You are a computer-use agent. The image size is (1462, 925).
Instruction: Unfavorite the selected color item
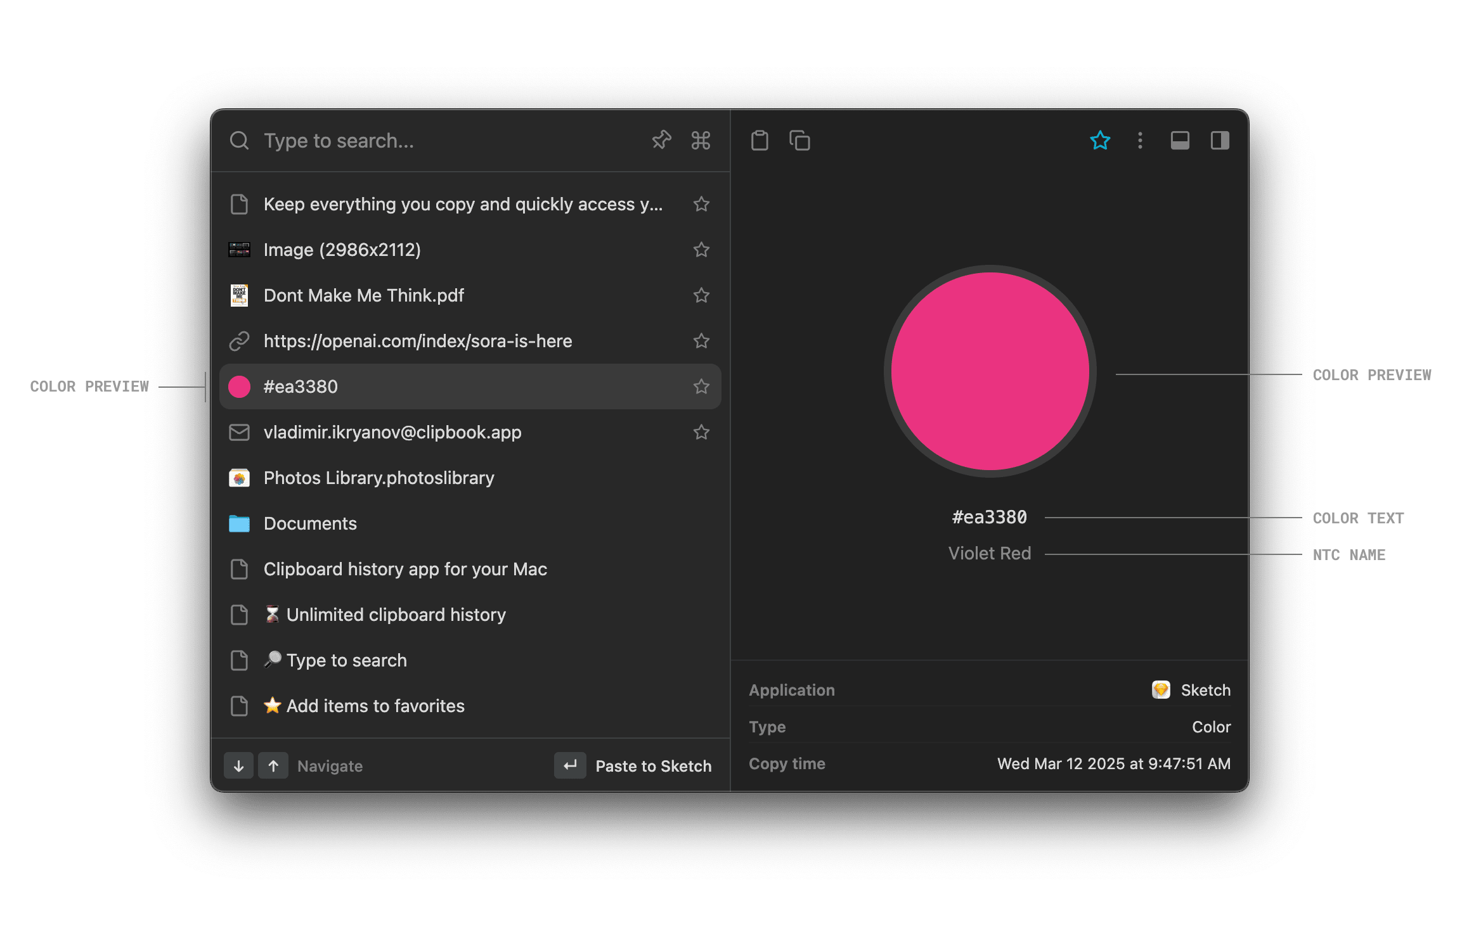coord(1101,140)
